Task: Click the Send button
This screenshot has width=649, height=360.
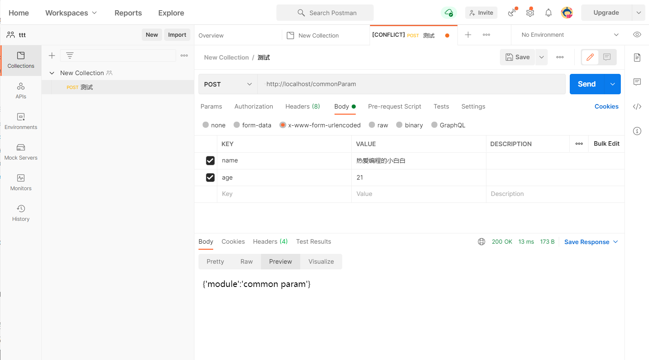Action: [587, 84]
